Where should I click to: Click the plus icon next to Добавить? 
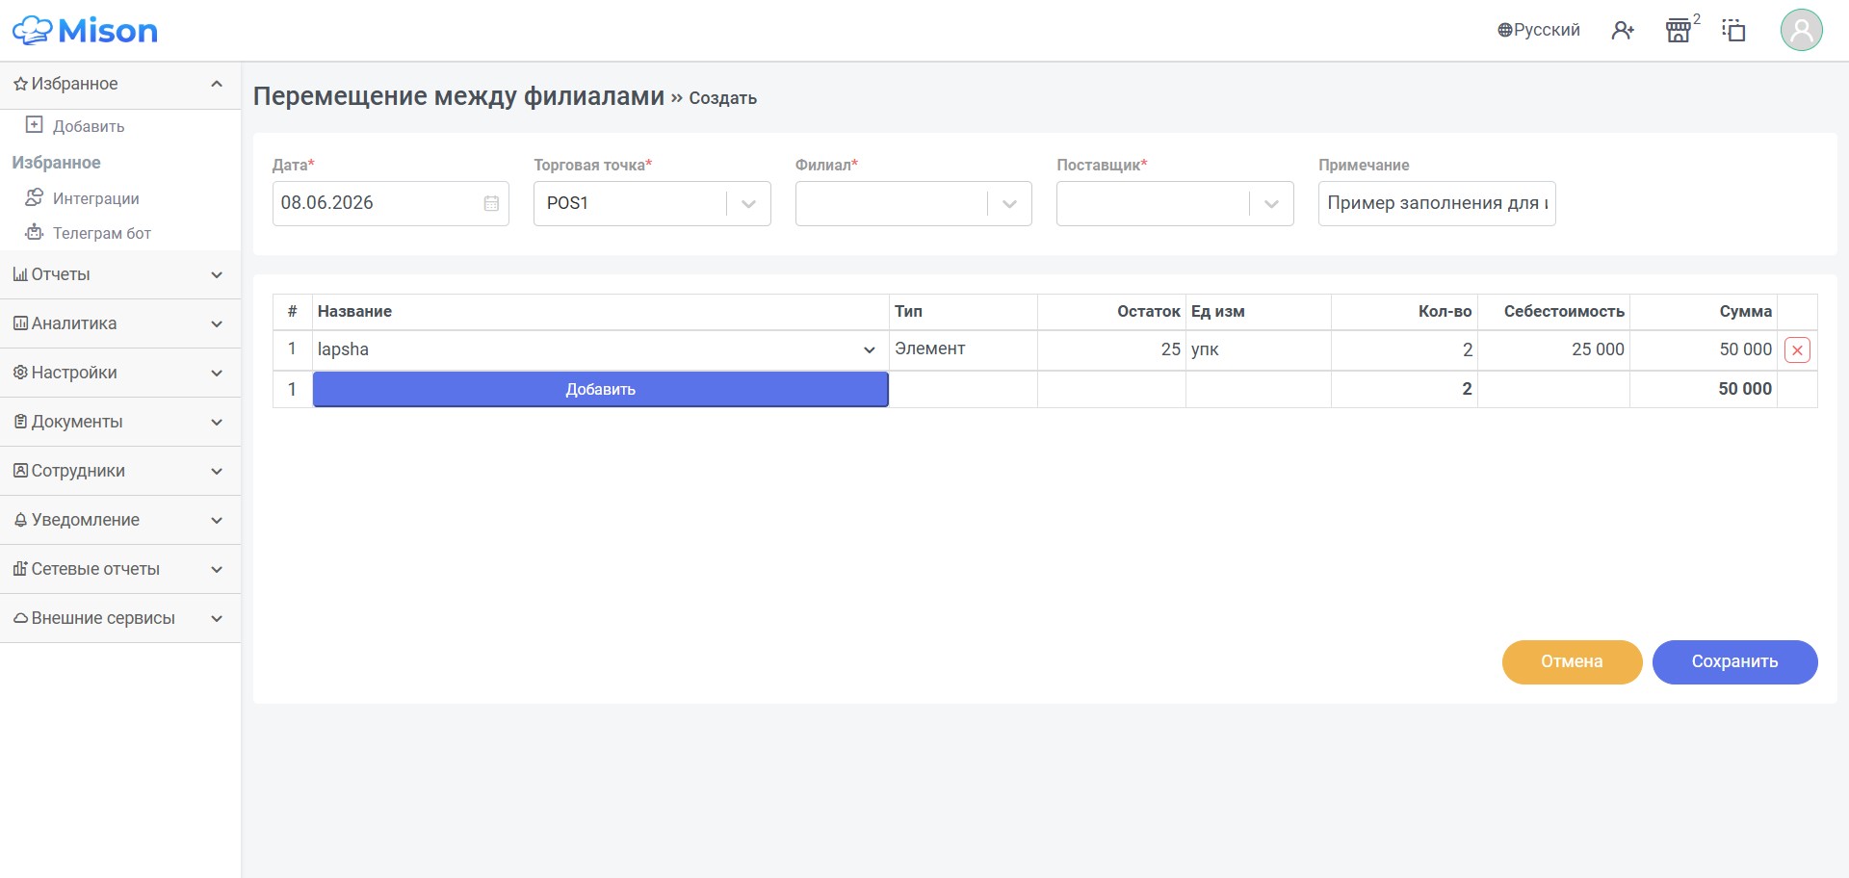34,124
